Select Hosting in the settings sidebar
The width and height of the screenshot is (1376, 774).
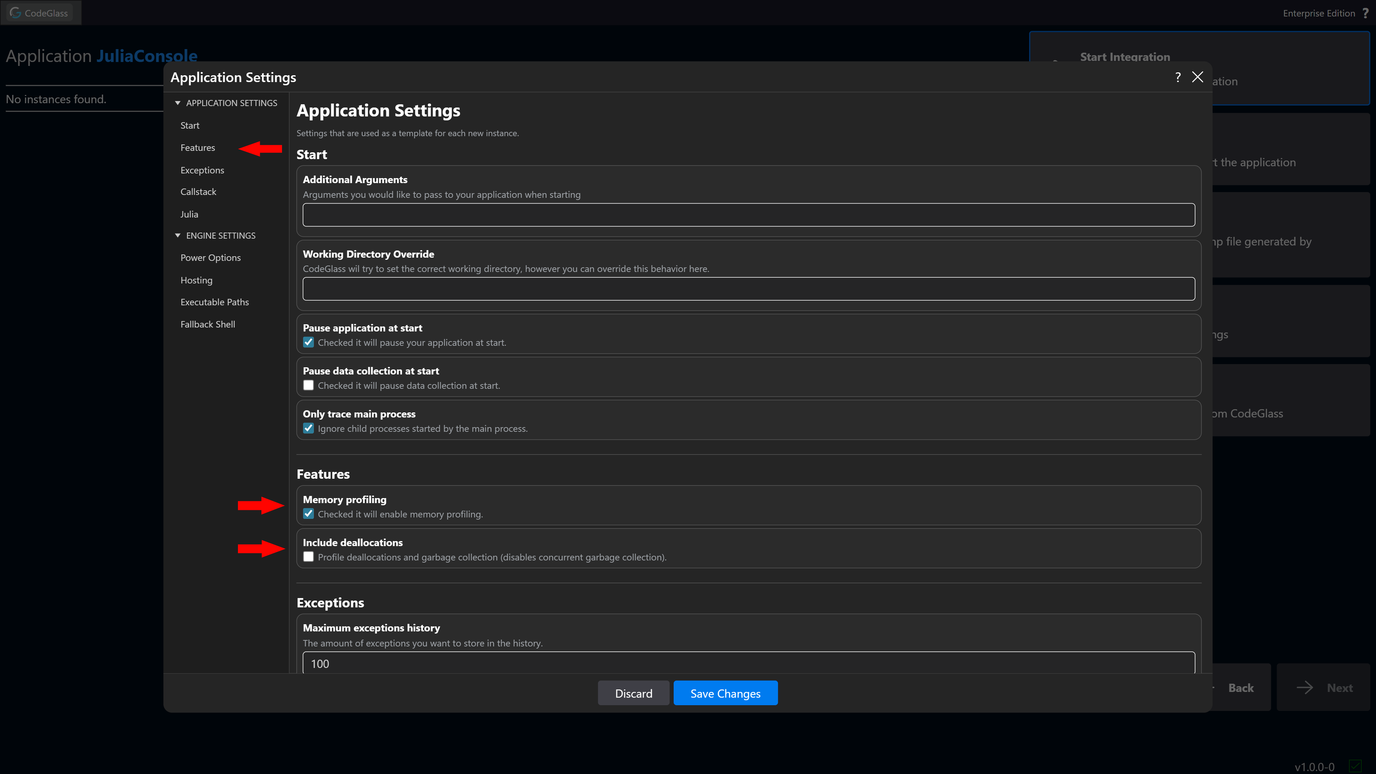click(196, 280)
